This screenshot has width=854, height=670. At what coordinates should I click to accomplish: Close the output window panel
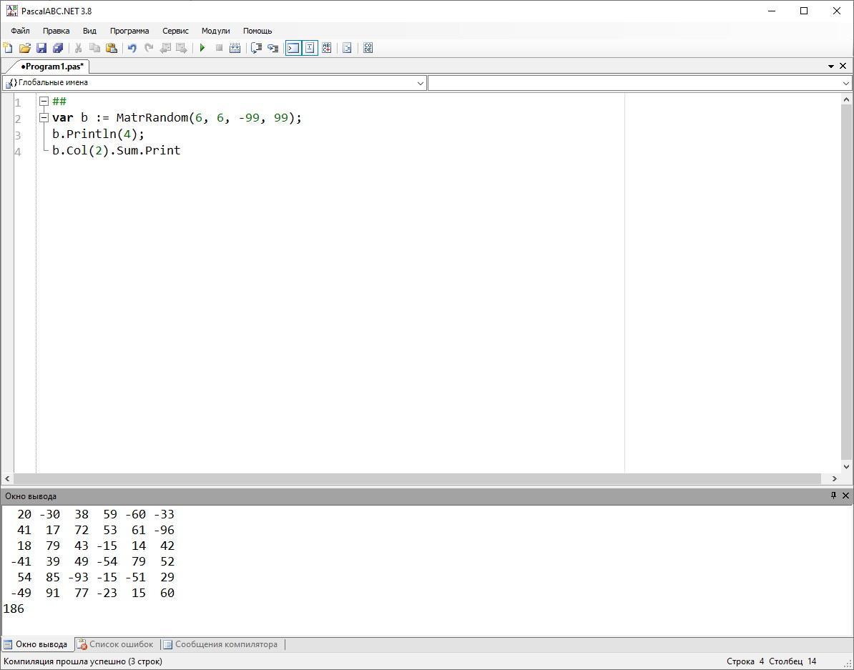point(845,496)
